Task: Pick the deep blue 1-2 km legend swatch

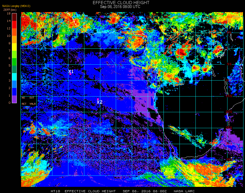Action: point(14,92)
